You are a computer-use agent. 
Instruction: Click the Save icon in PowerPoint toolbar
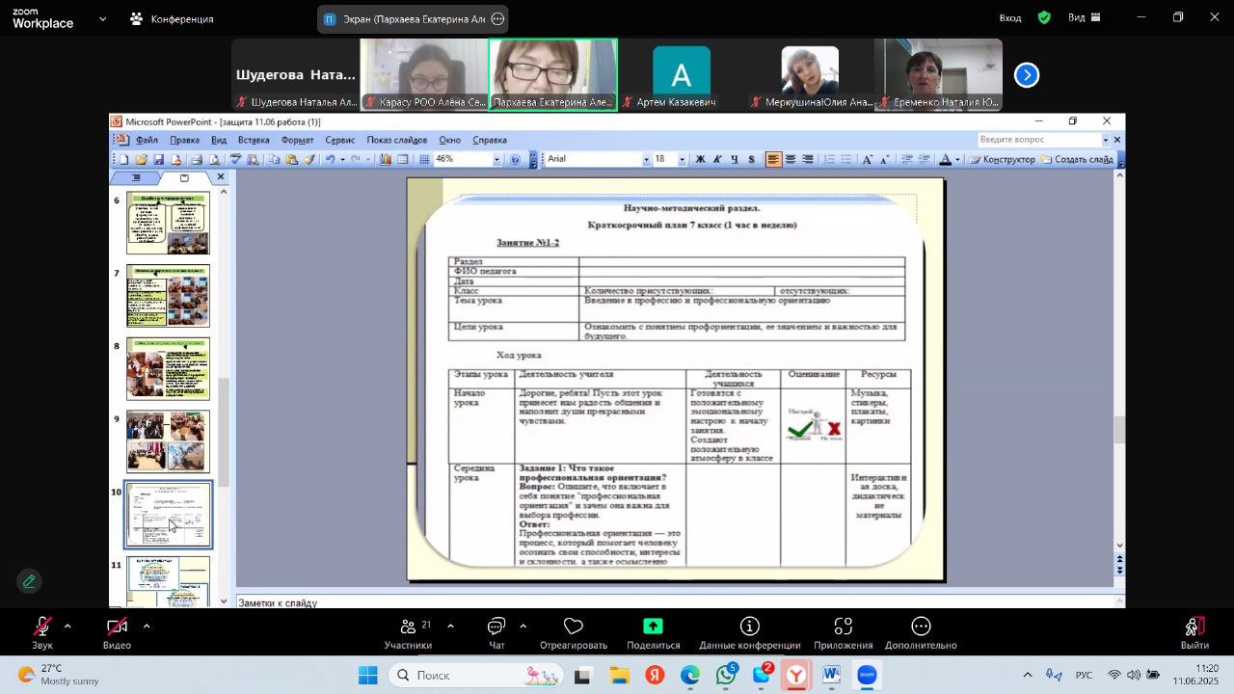click(158, 160)
